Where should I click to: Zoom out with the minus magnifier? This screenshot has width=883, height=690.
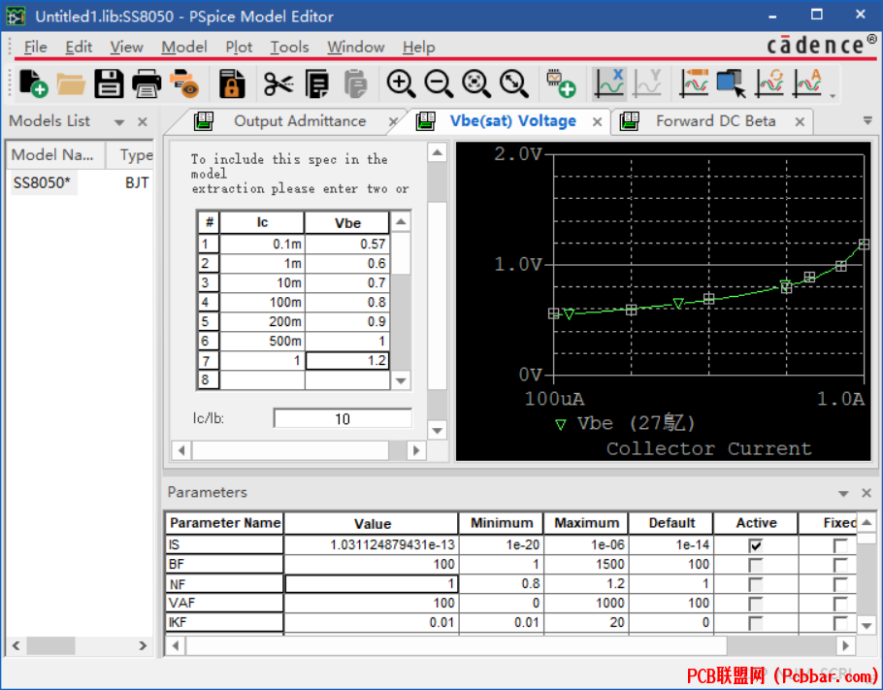(439, 83)
